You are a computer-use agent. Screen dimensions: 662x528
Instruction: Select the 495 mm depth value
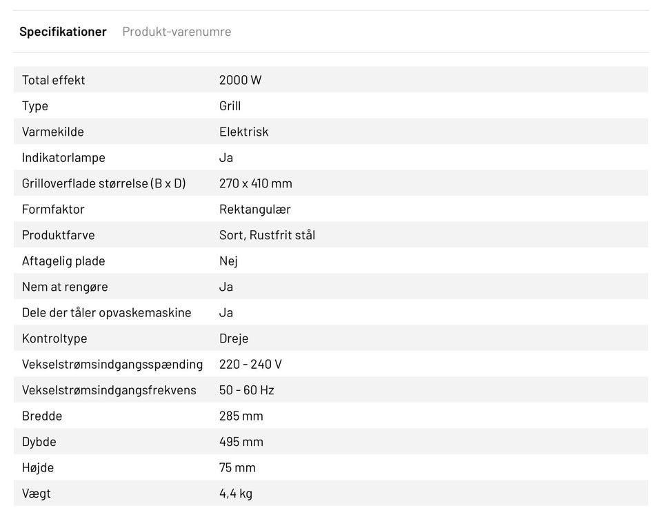[x=241, y=442]
